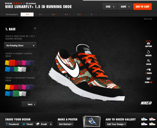Select yellow primary graphic color swatch

click(7, 62)
